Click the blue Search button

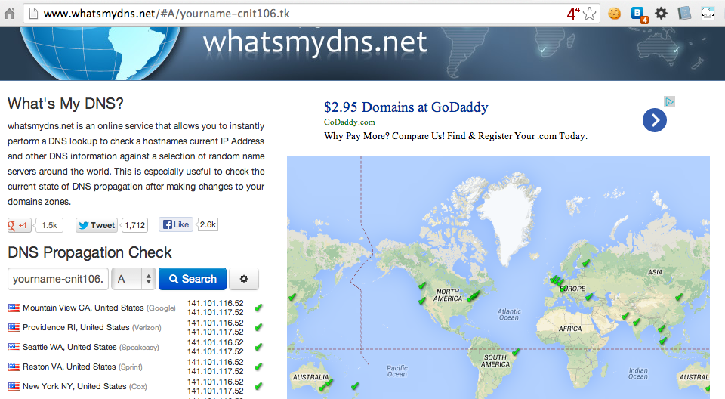coord(193,279)
